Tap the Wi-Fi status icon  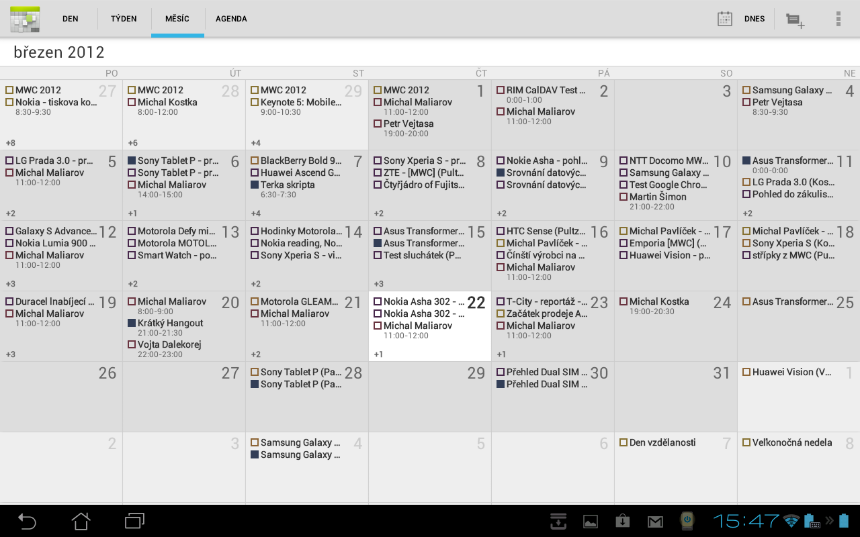(x=792, y=520)
